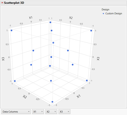Open the Data Columns dropdown
The width and height of the screenshot is (127, 115).
pos(16,111)
